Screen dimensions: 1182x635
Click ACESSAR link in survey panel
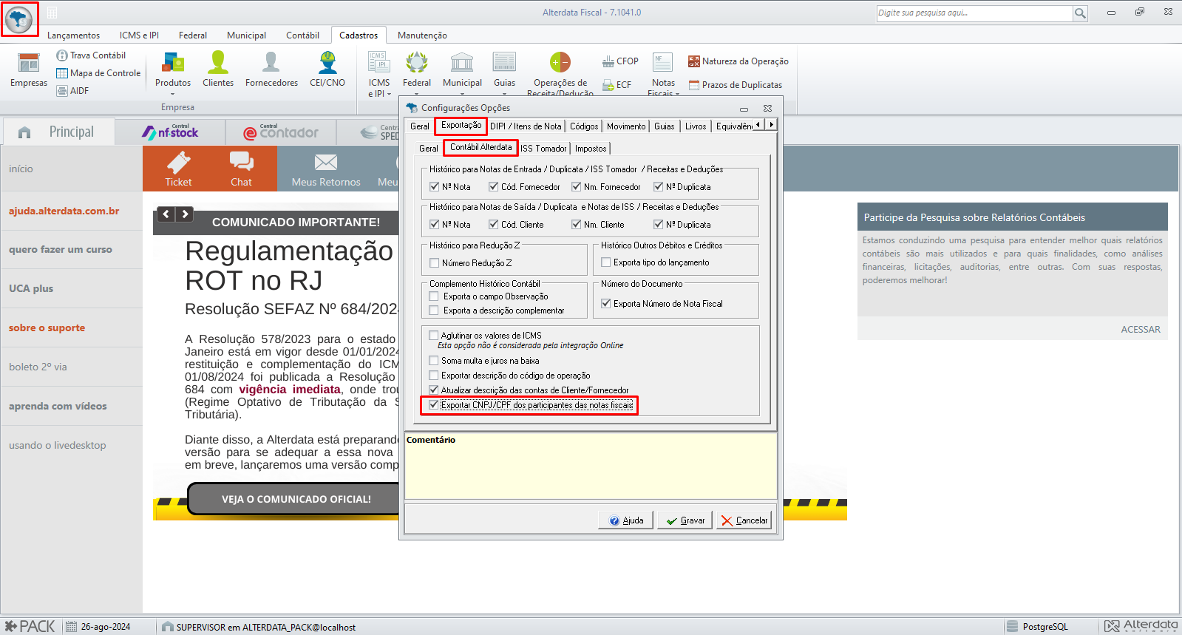pyautogui.click(x=1141, y=330)
